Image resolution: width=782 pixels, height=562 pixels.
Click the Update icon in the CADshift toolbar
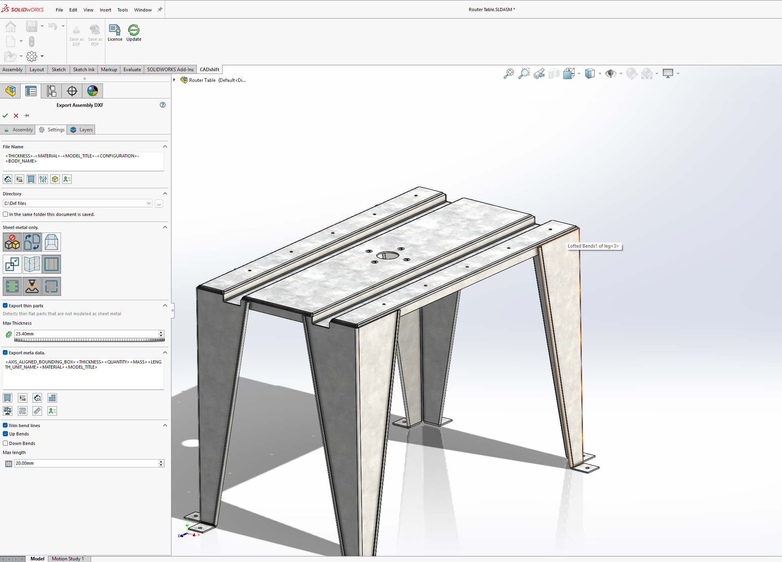134,31
